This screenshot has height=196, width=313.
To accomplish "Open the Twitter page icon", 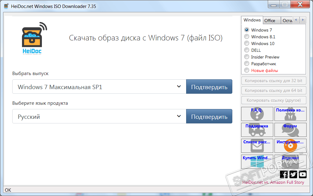I will [293, 174].
